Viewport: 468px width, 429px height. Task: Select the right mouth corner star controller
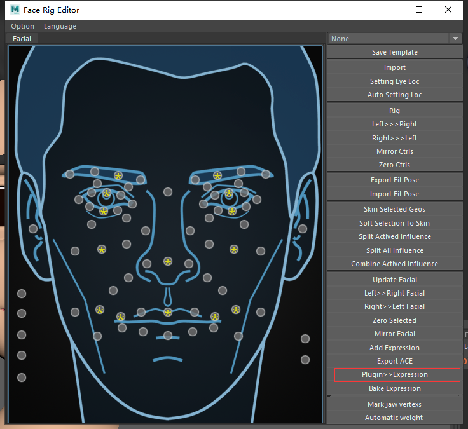(215, 317)
